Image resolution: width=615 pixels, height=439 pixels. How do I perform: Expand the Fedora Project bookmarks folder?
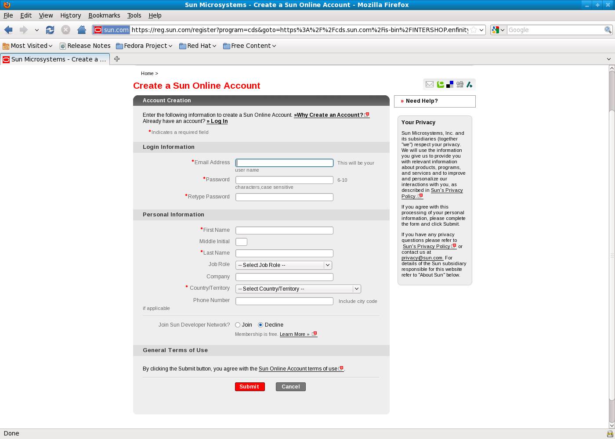[x=145, y=46]
